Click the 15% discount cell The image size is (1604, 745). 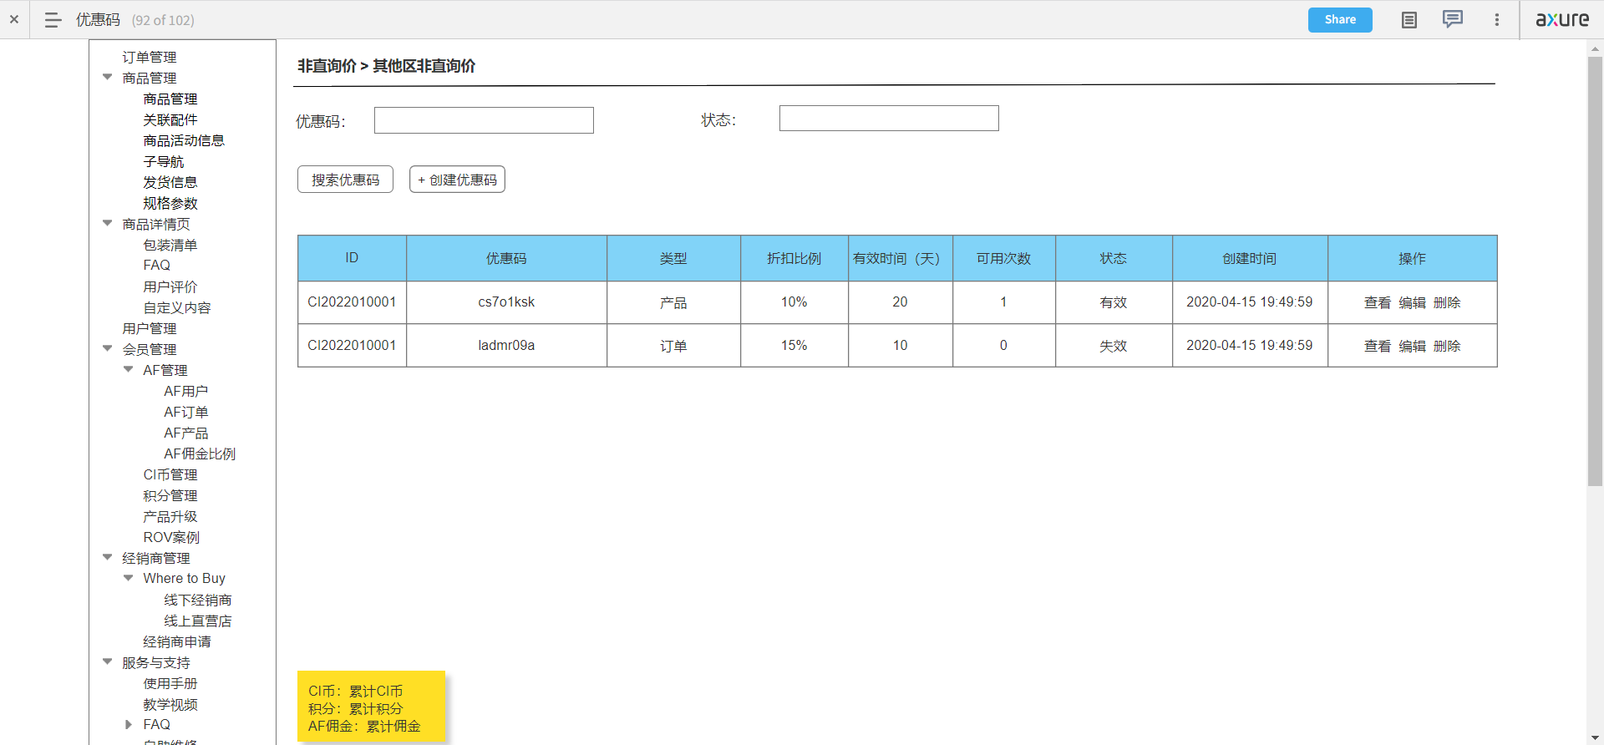(794, 346)
